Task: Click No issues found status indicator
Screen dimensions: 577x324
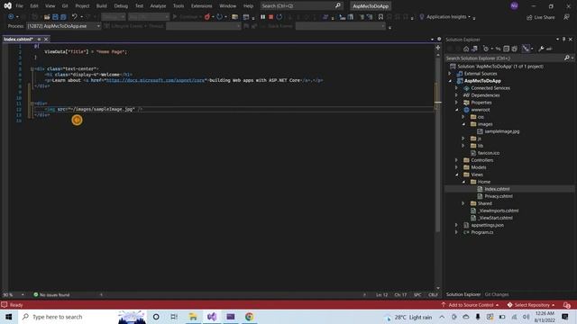Action: click(51, 294)
